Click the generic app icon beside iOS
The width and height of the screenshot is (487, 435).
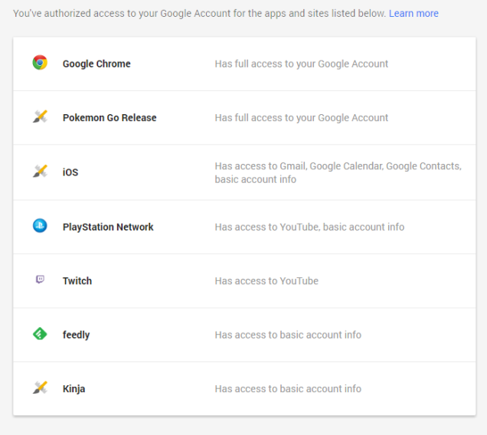40,172
